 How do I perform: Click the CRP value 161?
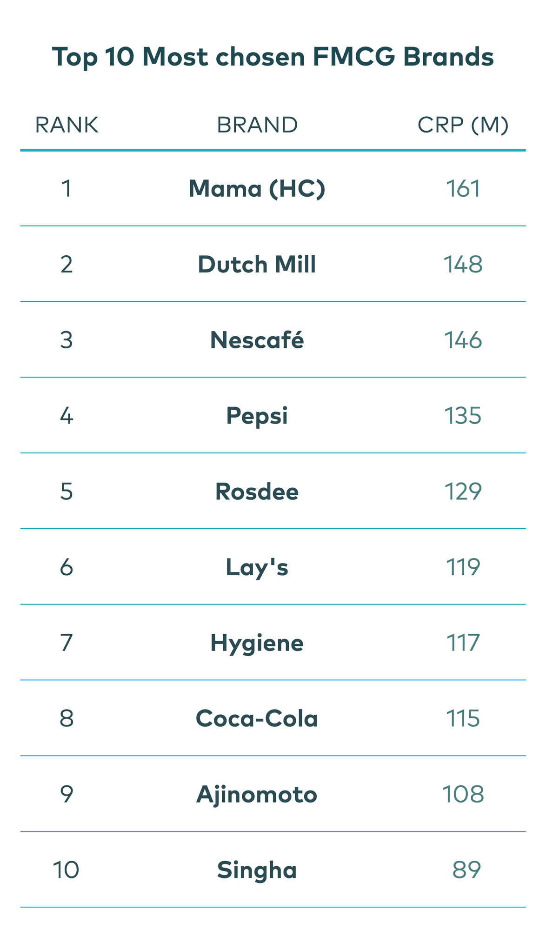[x=463, y=189]
